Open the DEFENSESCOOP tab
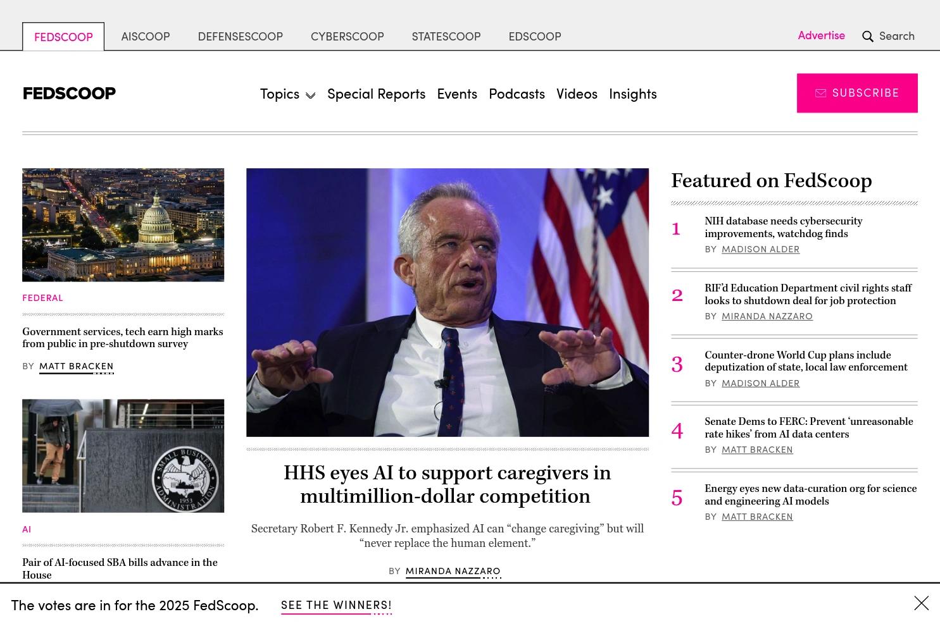 pyautogui.click(x=241, y=37)
